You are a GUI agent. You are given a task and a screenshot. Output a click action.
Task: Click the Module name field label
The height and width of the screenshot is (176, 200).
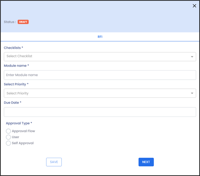pos(16,66)
